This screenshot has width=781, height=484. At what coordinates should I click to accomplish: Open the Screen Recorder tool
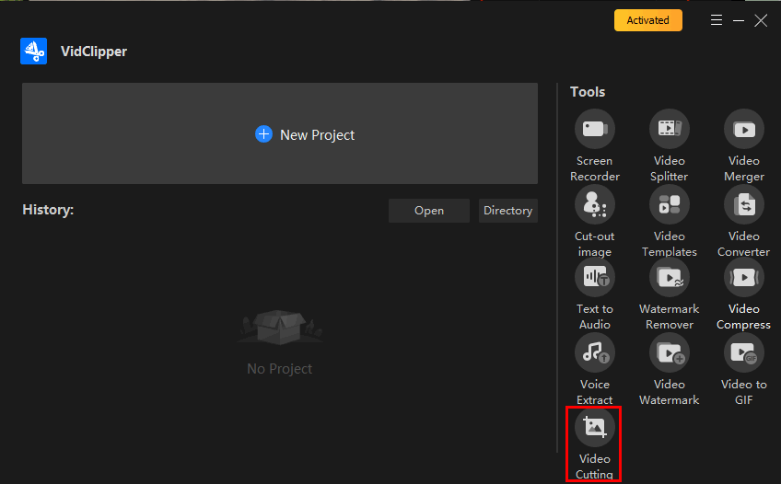594,129
